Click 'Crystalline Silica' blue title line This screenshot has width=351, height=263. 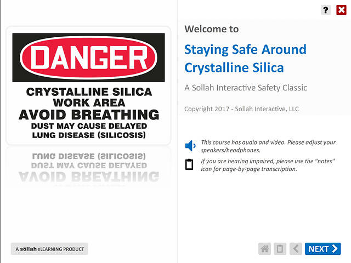pyautogui.click(x=234, y=68)
